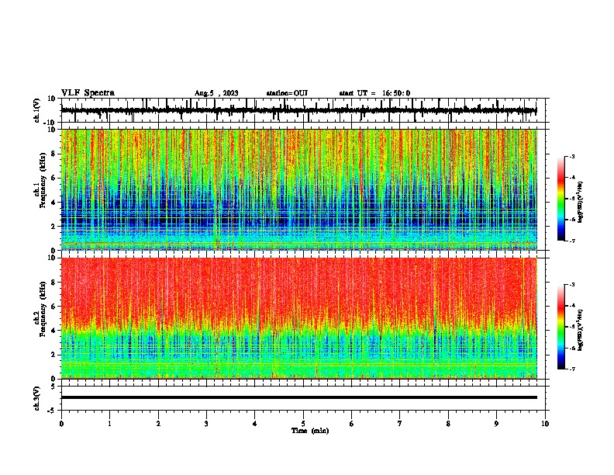
Task: Click the "ch.3(V)" axis label
Action: pyautogui.click(x=37, y=398)
